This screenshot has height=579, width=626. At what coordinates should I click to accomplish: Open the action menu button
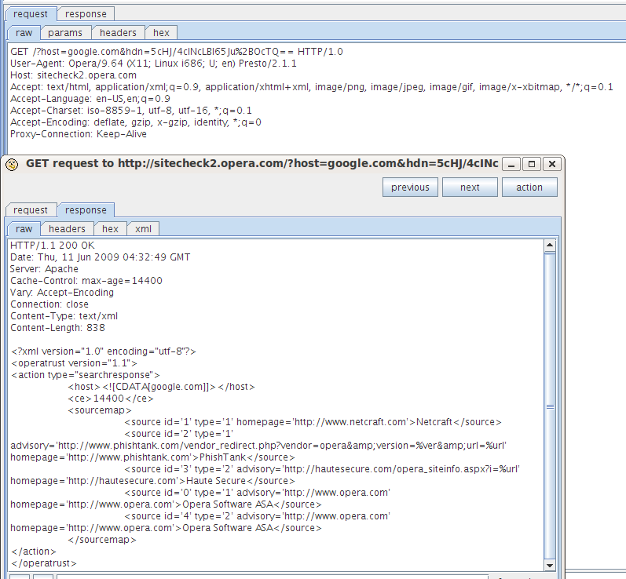pos(529,188)
